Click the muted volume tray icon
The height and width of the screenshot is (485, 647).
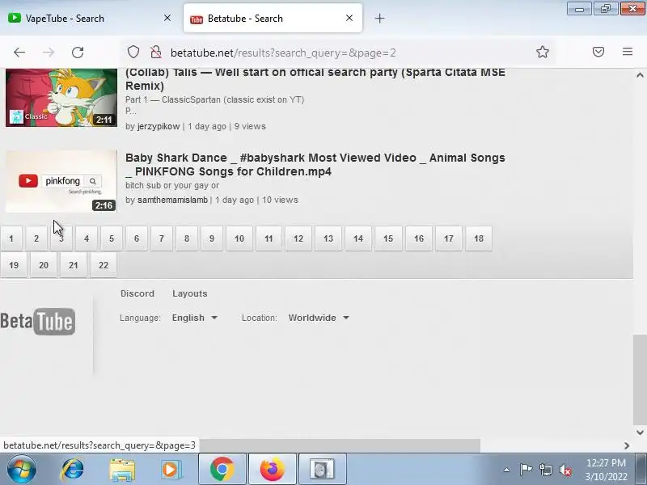pyautogui.click(x=565, y=470)
